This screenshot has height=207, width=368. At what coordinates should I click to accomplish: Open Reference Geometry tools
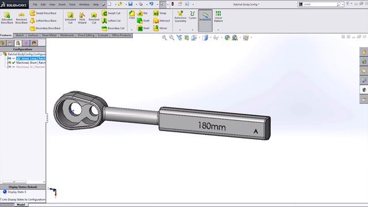point(180,17)
